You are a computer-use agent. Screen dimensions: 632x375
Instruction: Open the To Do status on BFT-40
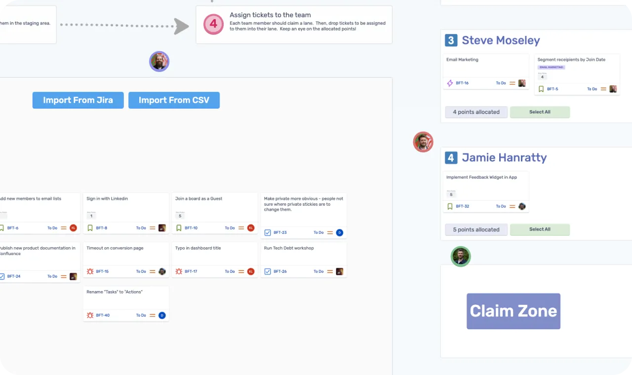coord(141,315)
